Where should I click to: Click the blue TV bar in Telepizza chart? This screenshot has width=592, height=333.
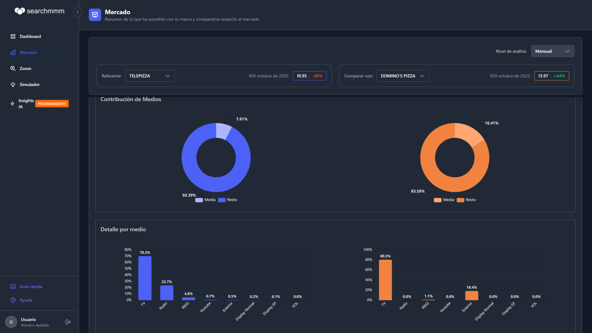coord(145,278)
